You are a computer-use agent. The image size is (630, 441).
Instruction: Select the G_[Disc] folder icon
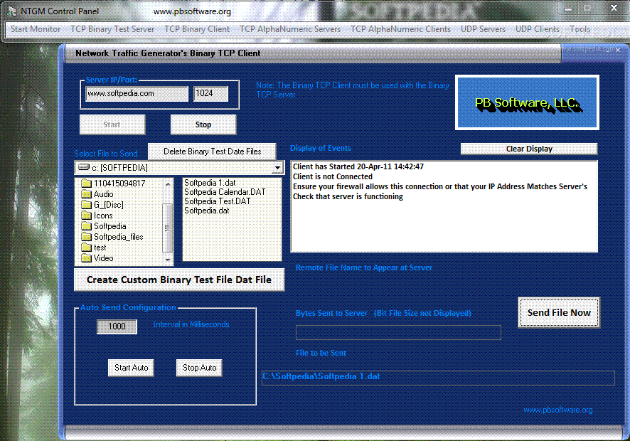point(86,205)
